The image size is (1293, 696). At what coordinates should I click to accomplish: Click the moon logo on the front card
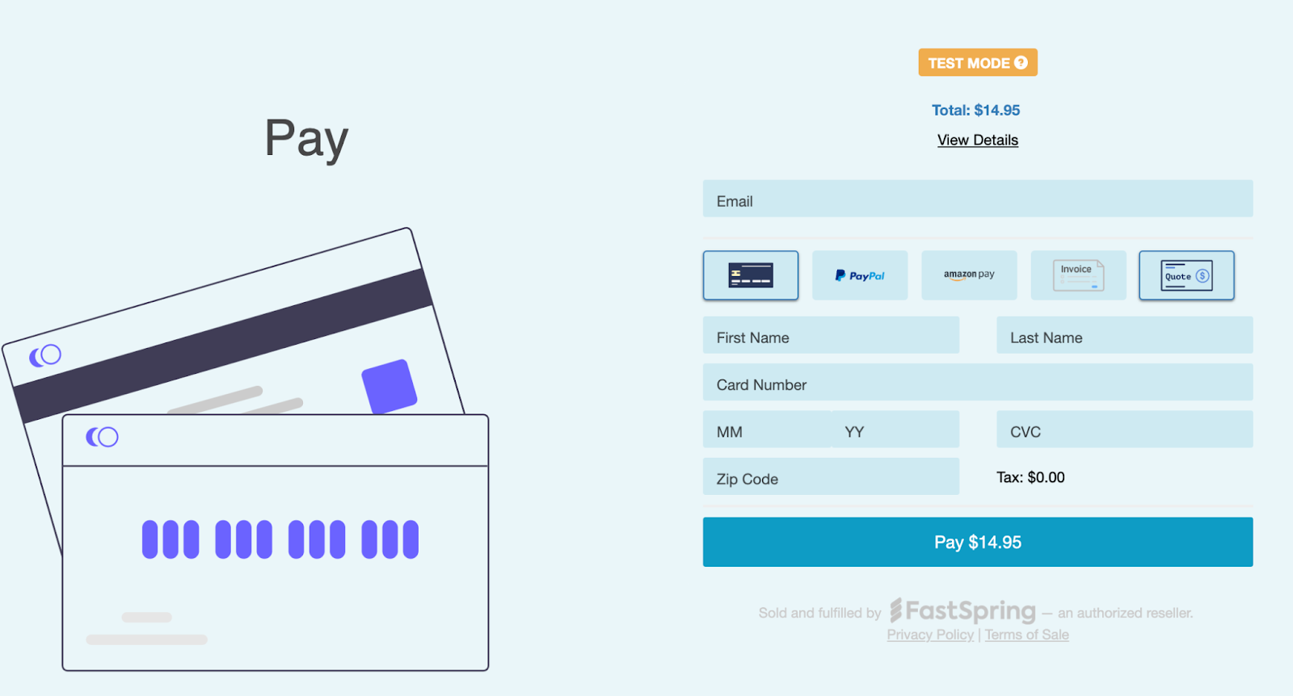point(102,437)
